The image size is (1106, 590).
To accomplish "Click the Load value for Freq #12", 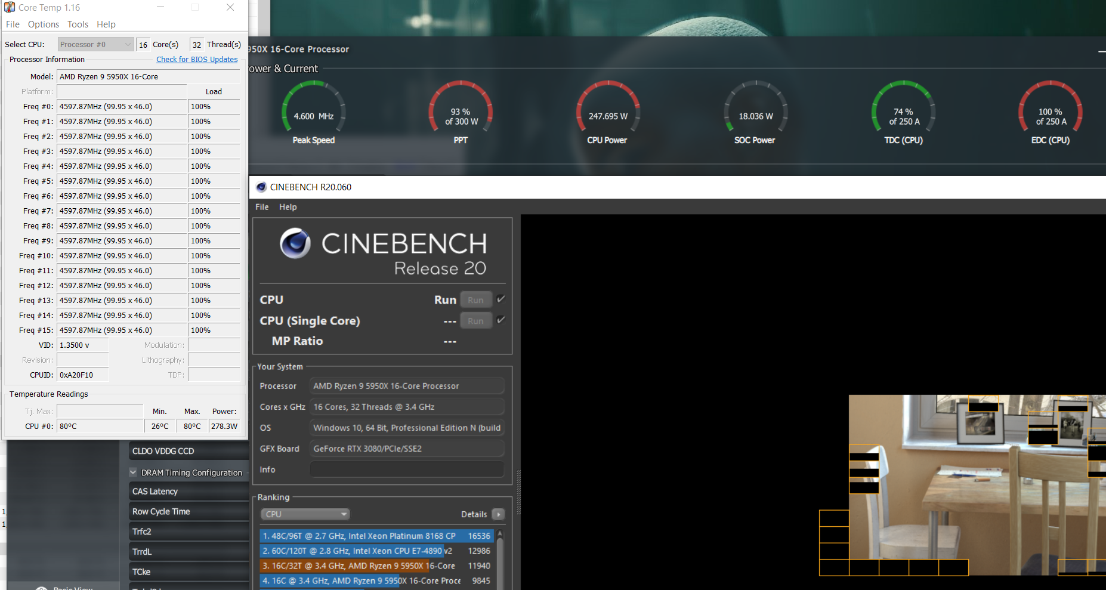I will click(x=214, y=286).
